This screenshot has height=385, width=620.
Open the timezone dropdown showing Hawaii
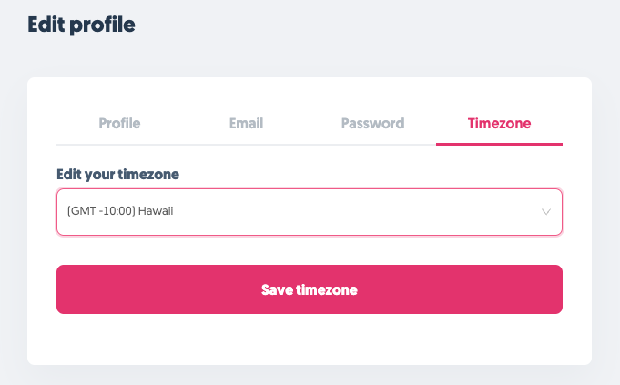tap(309, 212)
